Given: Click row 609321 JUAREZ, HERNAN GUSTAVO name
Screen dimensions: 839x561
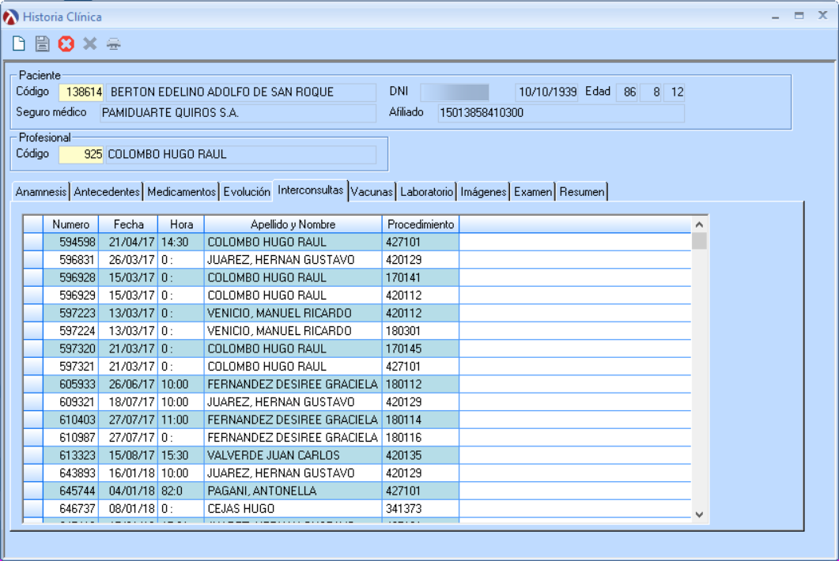Looking at the screenshot, I should 293,402.
